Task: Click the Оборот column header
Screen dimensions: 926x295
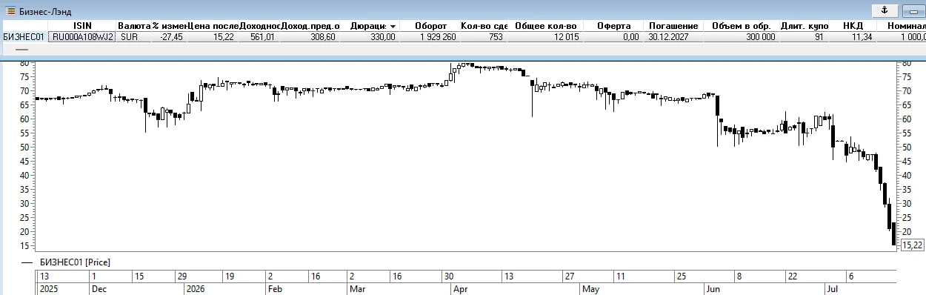Action: [430, 25]
